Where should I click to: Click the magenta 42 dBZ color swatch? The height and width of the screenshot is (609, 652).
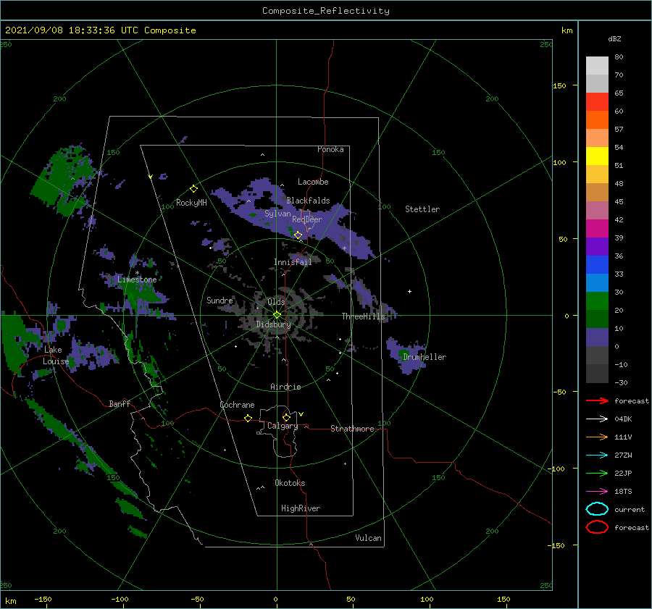(x=597, y=228)
